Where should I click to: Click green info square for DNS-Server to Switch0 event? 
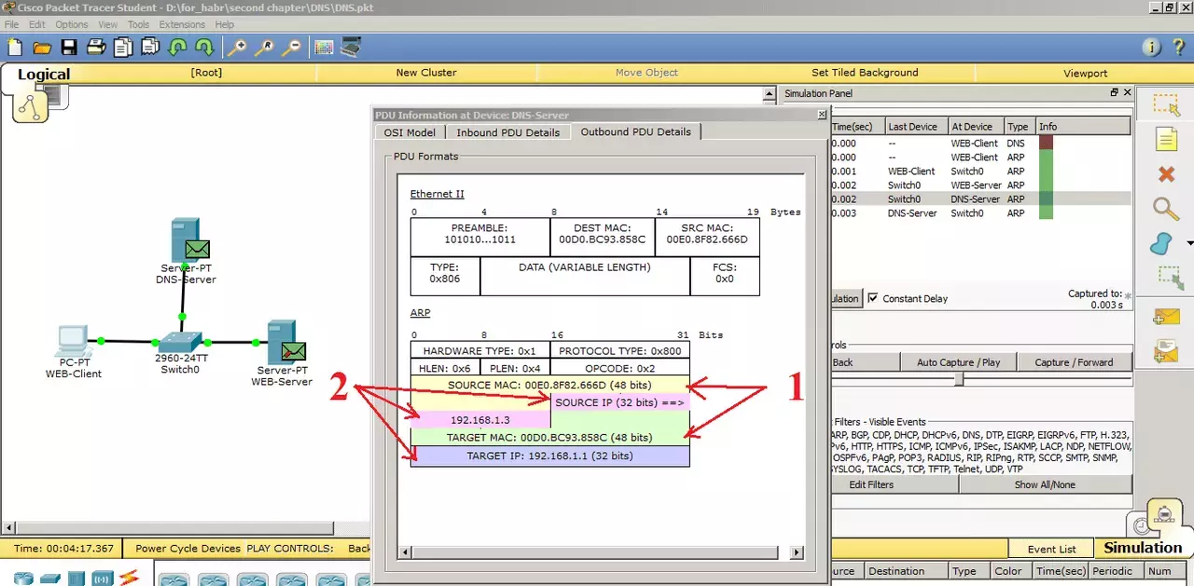pyautogui.click(x=1045, y=212)
